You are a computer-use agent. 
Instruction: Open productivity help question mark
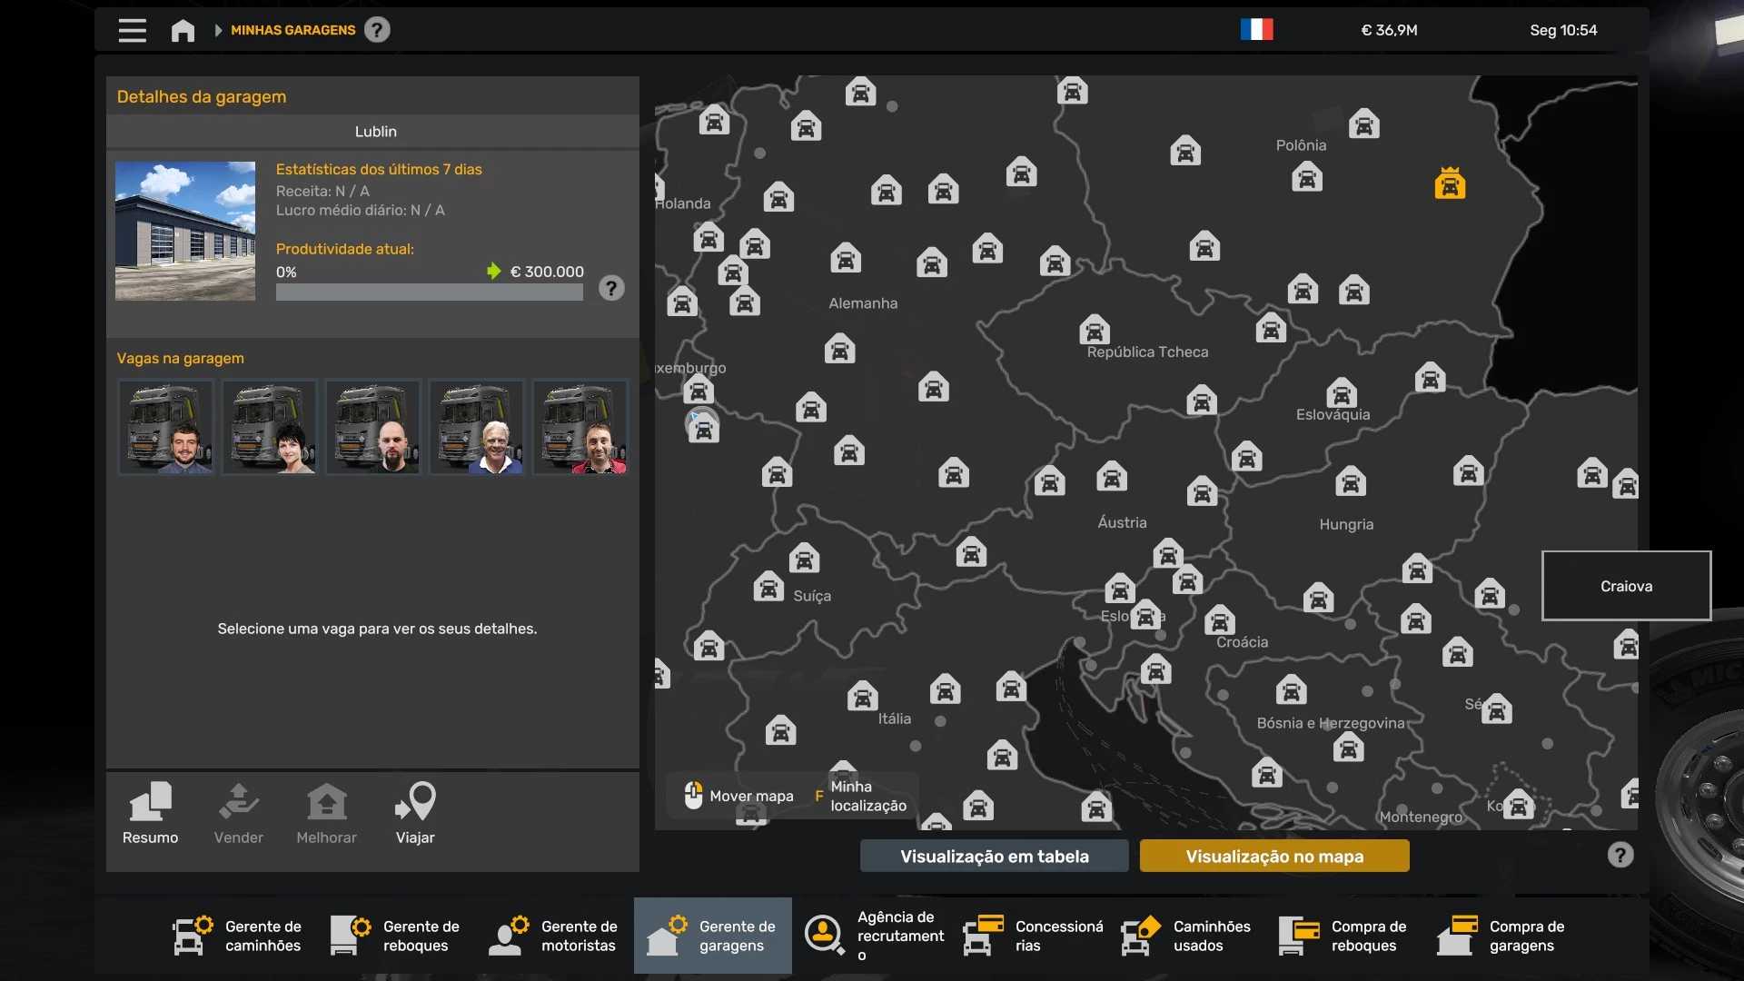[x=611, y=289]
